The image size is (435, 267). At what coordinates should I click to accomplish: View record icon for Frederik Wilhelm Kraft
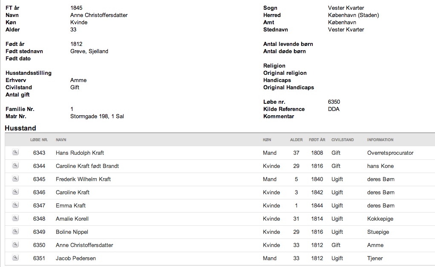pyautogui.click(x=15, y=179)
